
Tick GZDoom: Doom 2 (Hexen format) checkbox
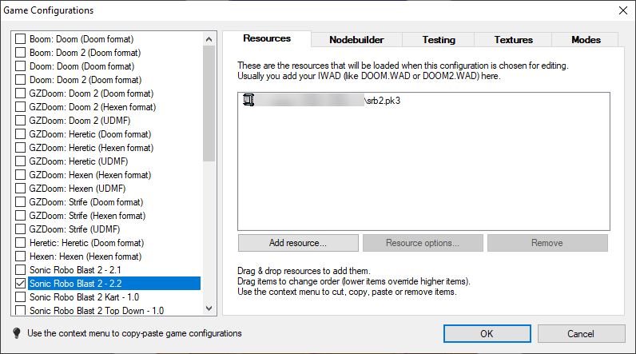coord(20,106)
